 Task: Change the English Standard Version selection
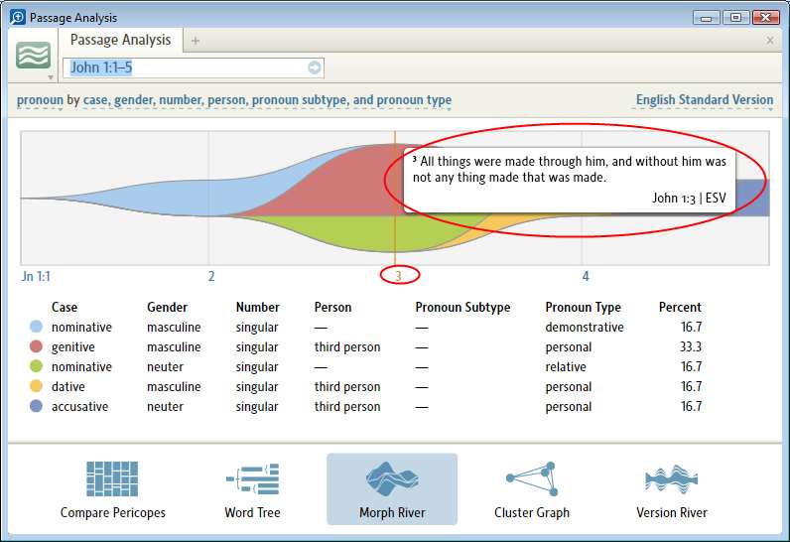[705, 99]
